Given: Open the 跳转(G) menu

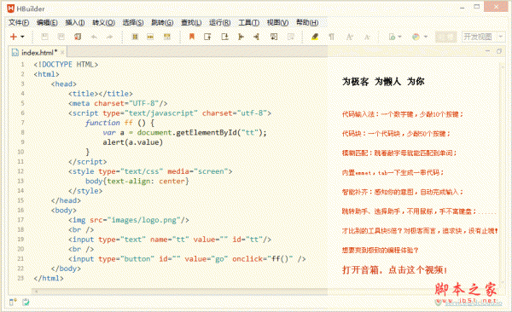Looking at the screenshot, I should pyautogui.click(x=162, y=22).
